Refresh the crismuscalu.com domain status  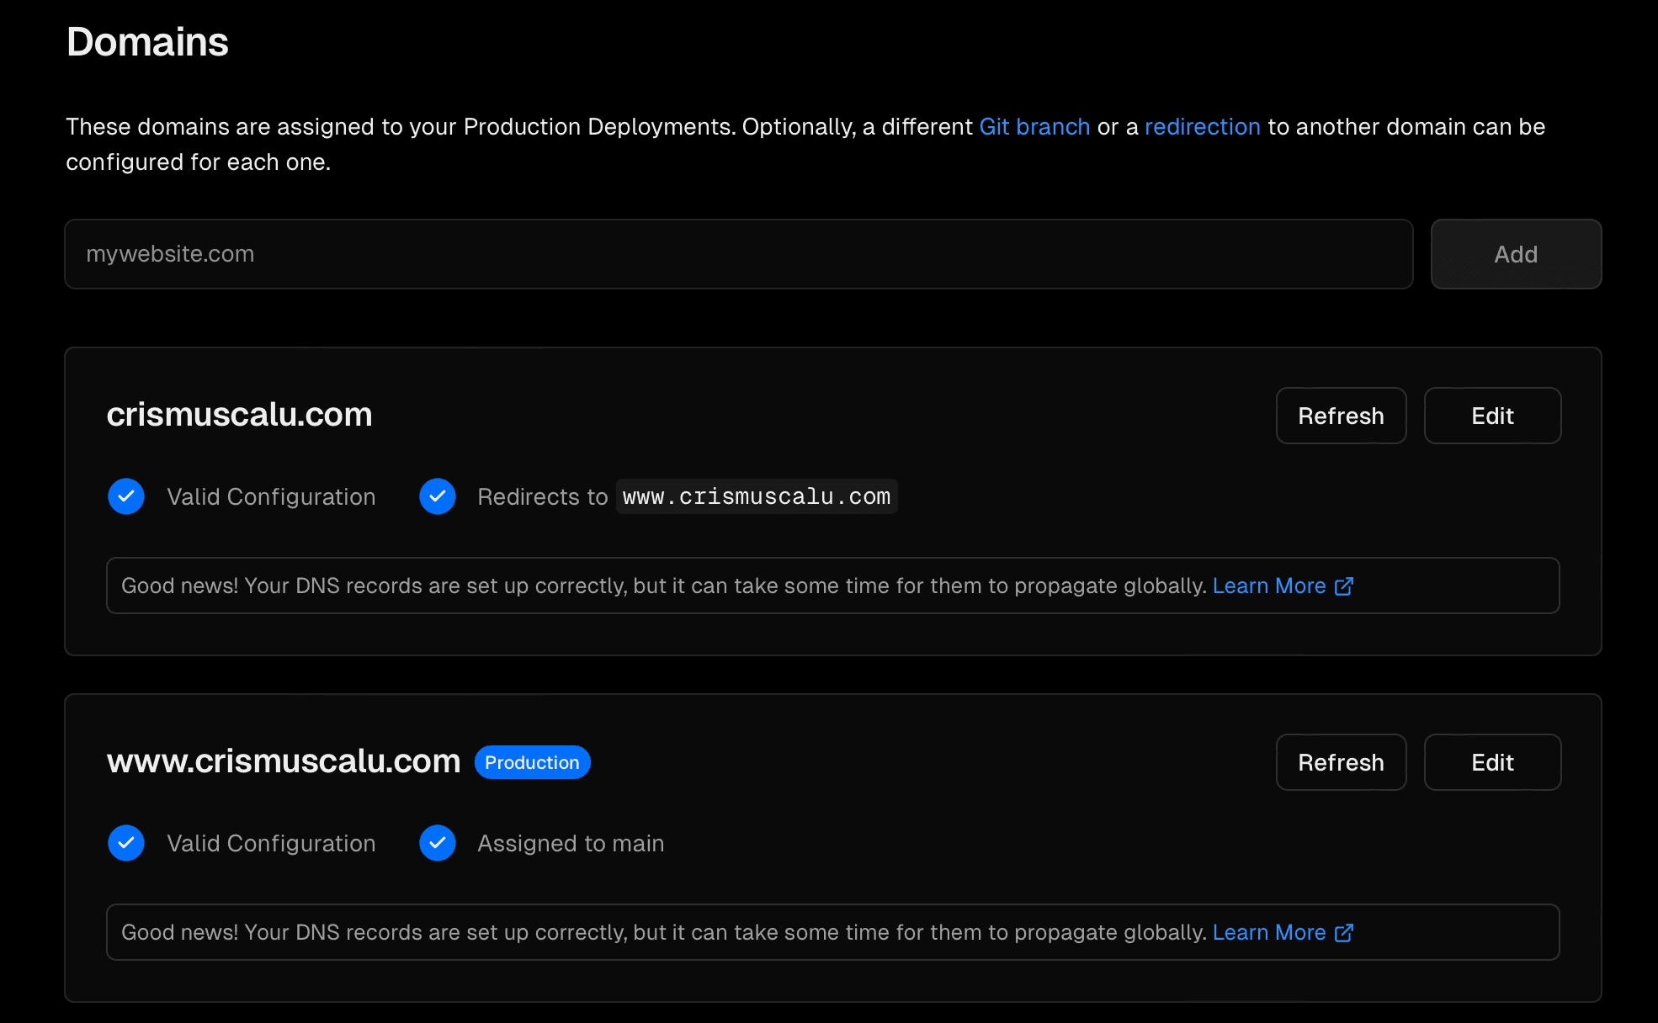1341,416
